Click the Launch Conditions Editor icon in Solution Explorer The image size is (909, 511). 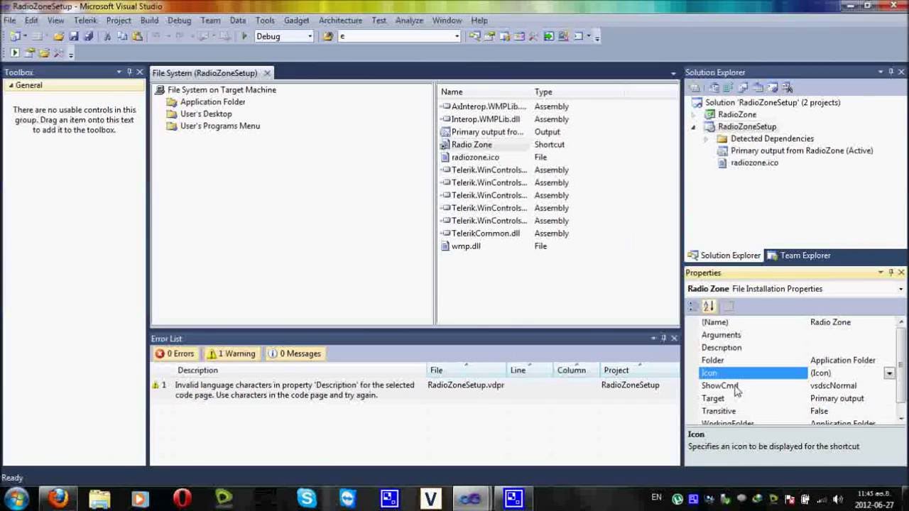coord(788,87)
